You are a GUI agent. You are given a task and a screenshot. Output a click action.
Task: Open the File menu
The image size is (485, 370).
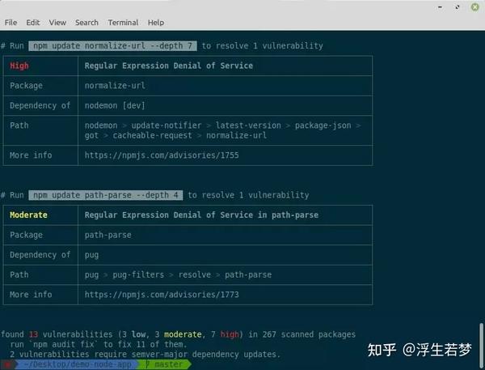[x=11, y=23]
